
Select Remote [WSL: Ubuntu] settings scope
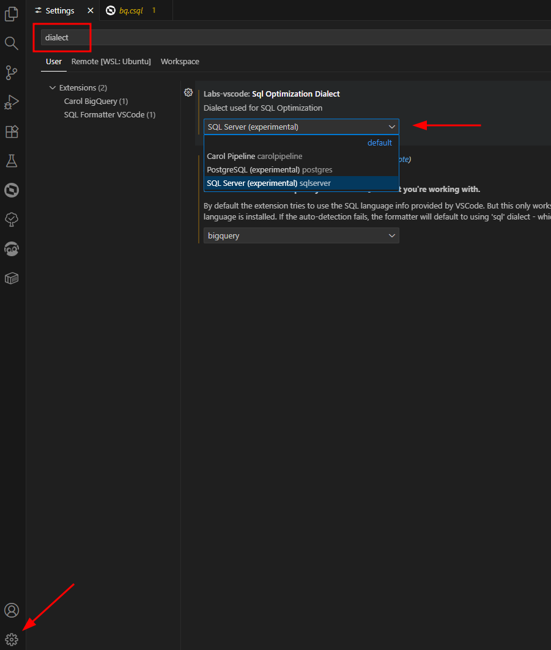(x=111, y=62)
